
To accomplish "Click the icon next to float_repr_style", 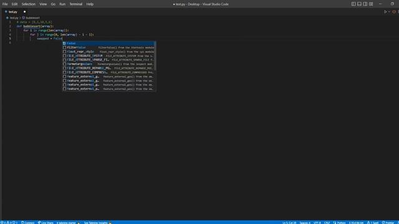I will pos(65,52).
